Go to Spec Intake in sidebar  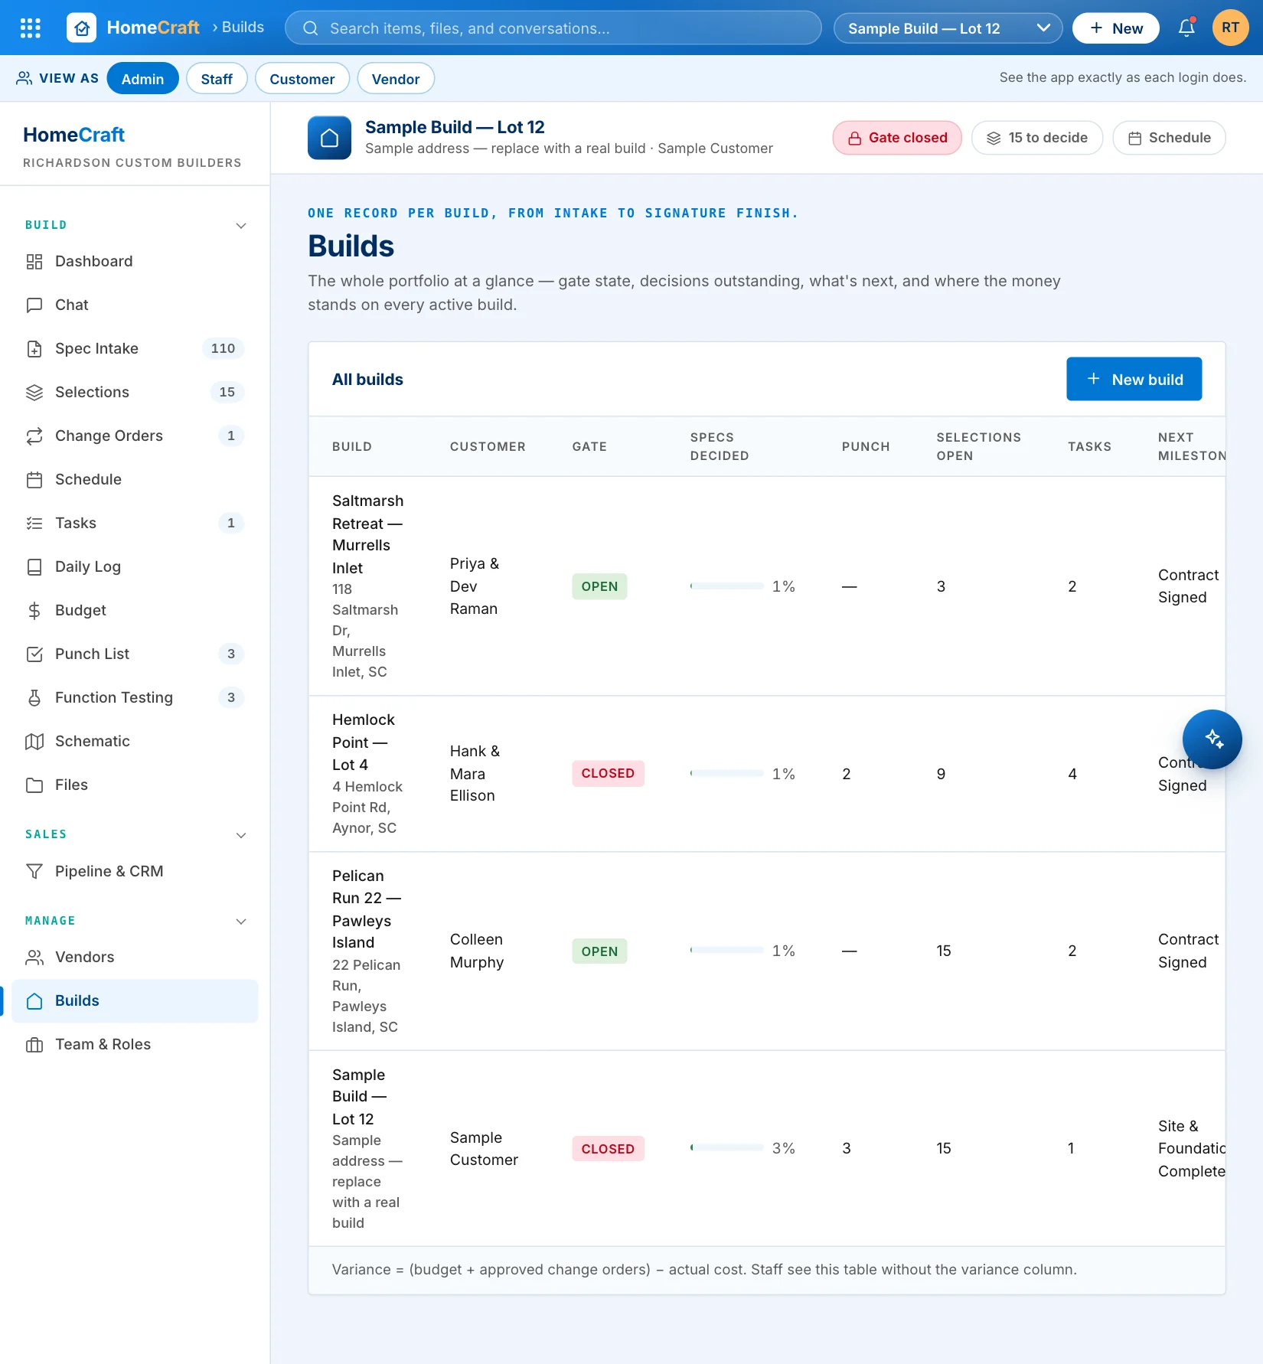[x=135, y=349]
